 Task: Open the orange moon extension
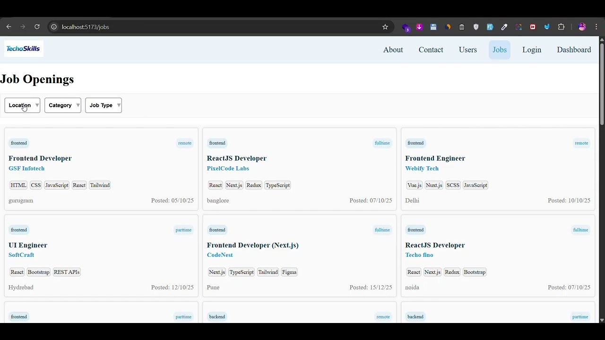point(448,27)
